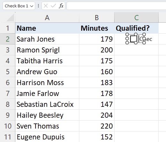Toggle the checkbox in cell C2

pyautogui.click(x=133, y=39)
